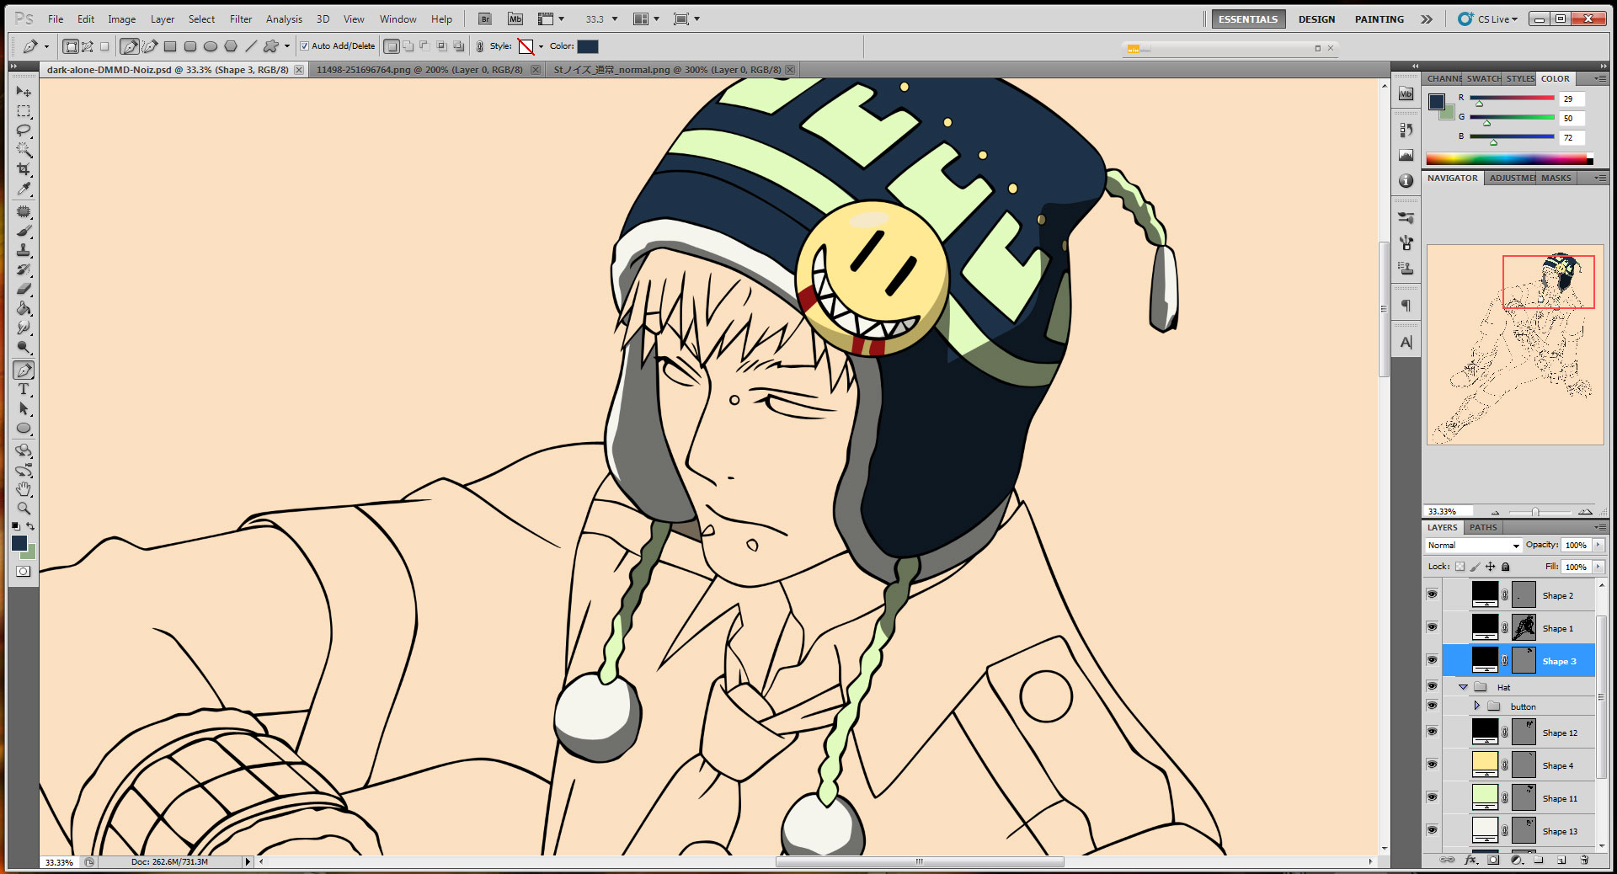Screen dimensions: 1617x874
Task: Toggle Quick Mask mode
Action: point(24,571)
